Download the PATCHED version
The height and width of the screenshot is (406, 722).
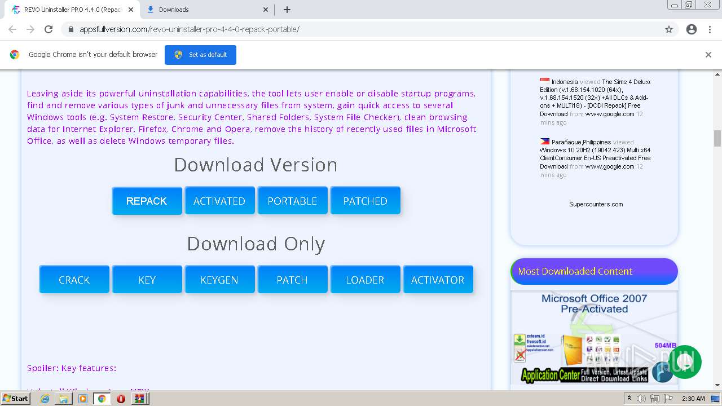click(x=365, y=201)
